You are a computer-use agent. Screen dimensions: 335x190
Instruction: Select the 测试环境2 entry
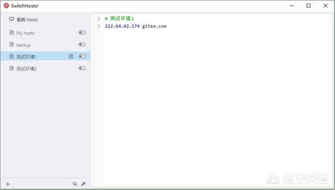click(45, 68)
